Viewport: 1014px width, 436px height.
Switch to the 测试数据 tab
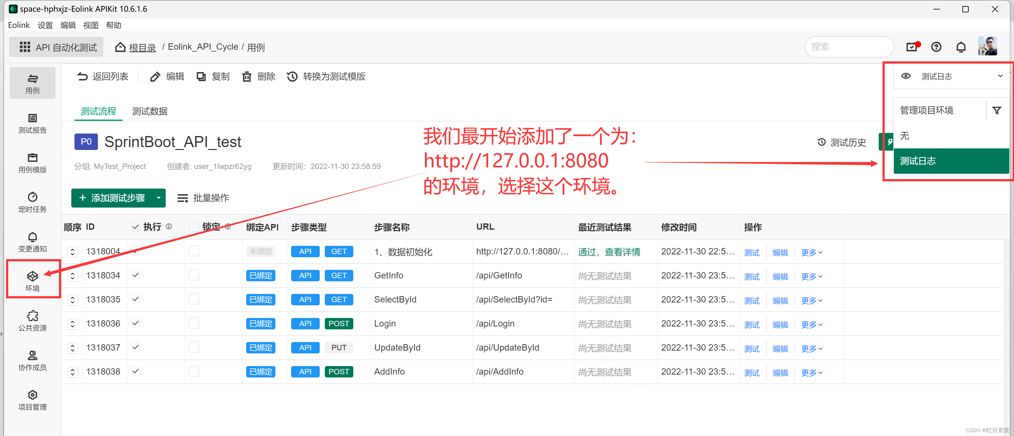(x=150, y=112)
